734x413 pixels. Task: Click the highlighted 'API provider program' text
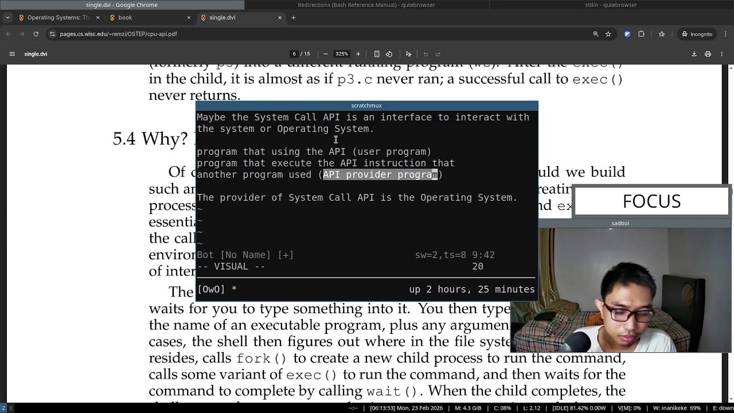(x=380, y=174)
